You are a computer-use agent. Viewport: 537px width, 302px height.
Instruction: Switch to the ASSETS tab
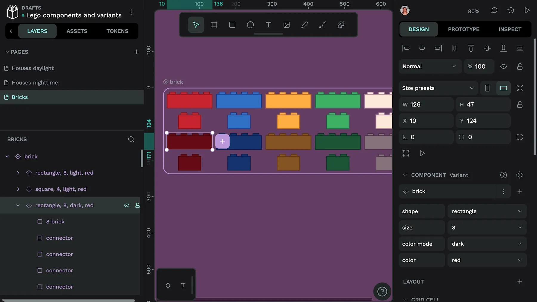(77, 31)
